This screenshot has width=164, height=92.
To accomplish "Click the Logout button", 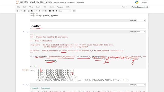I will (144, 2).
